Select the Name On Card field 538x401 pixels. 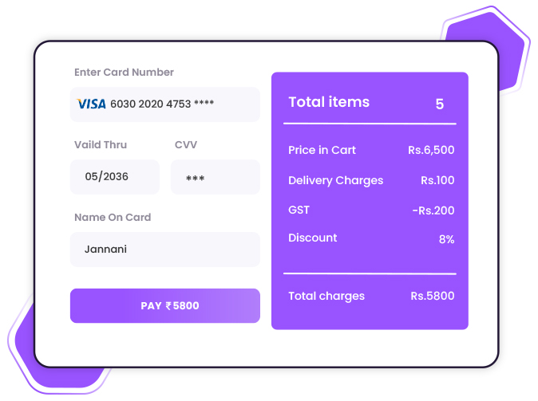pyautogui.click(x=164, y=250)
